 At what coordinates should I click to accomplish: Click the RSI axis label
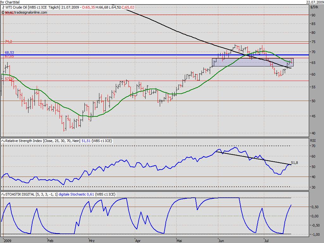coord(313,140)
